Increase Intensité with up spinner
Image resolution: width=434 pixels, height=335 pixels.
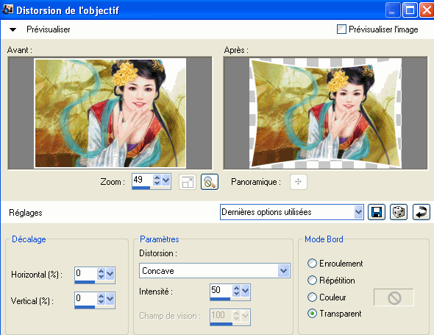236,288
